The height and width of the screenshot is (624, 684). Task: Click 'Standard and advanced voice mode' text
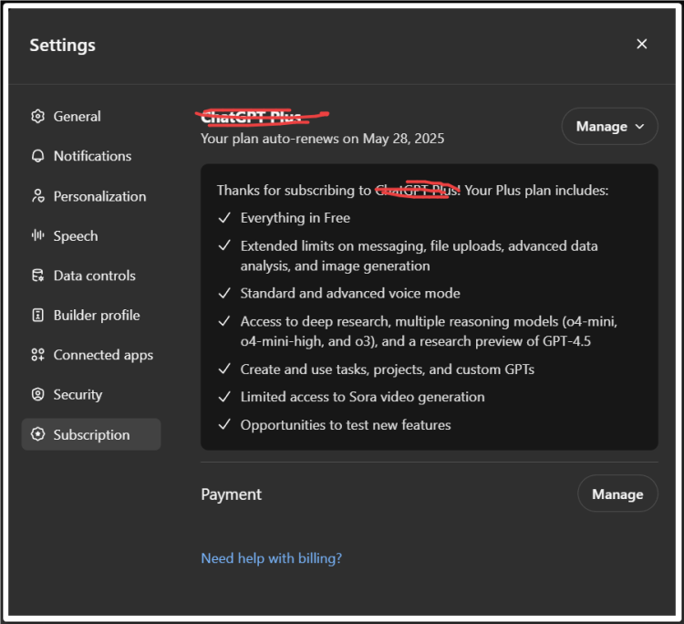click(x=350, y=293)
